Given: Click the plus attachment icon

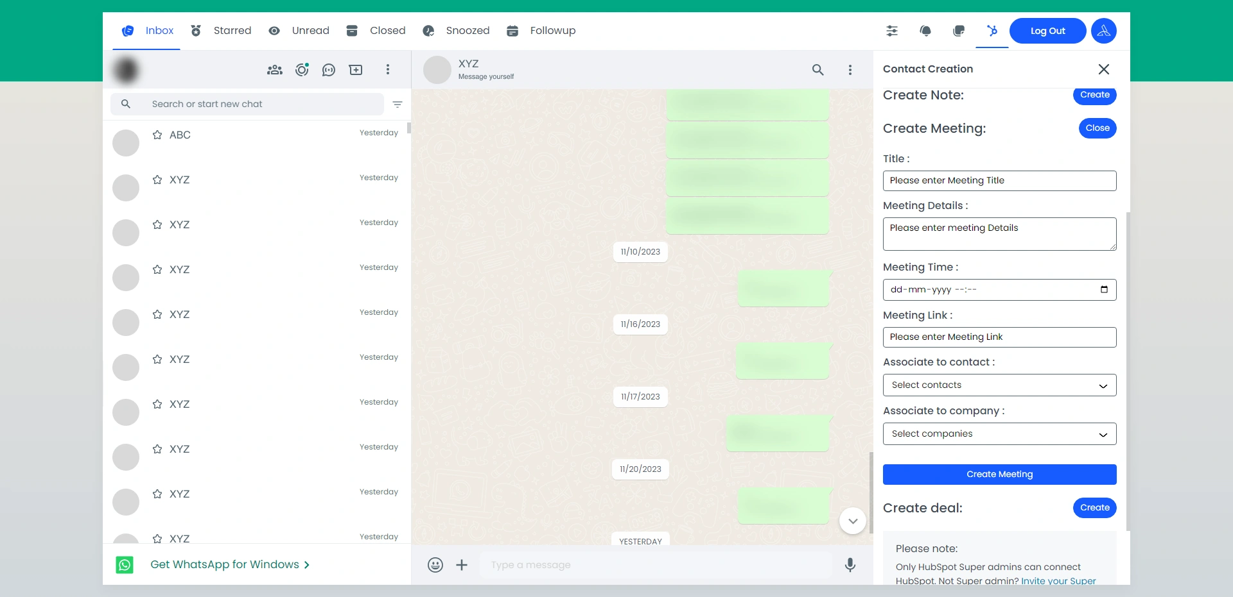Looking at the screenshot, I should point(462,565).
